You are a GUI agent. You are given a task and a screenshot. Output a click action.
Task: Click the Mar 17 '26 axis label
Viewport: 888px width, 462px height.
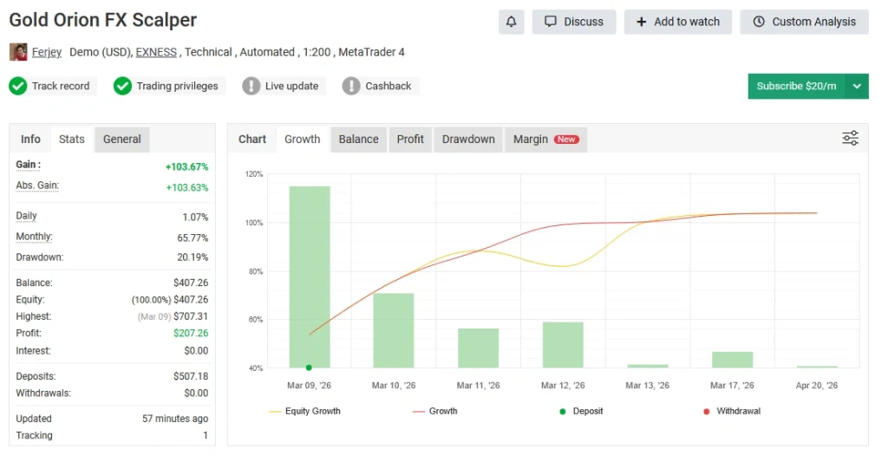click(x=732, y=386)
